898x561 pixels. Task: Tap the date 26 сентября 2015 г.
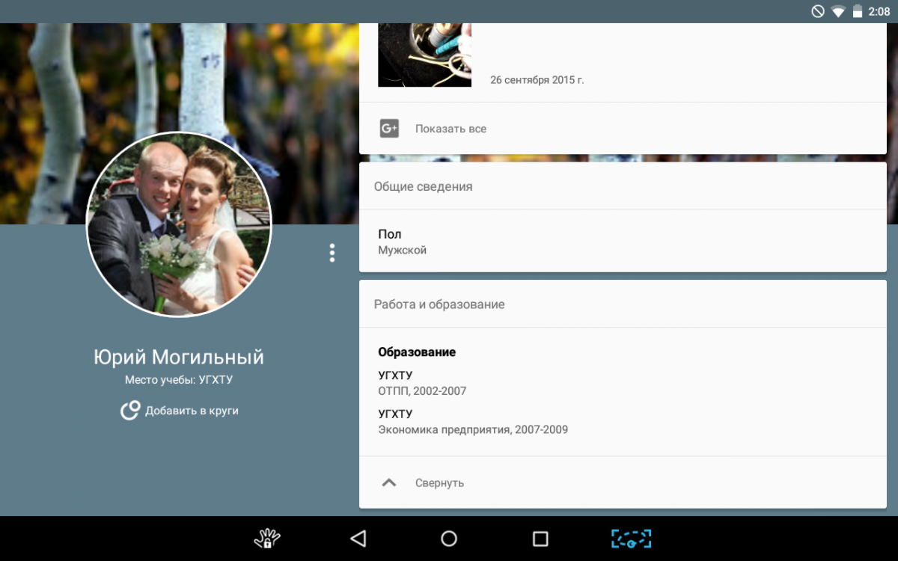click(x=537, y=80)
